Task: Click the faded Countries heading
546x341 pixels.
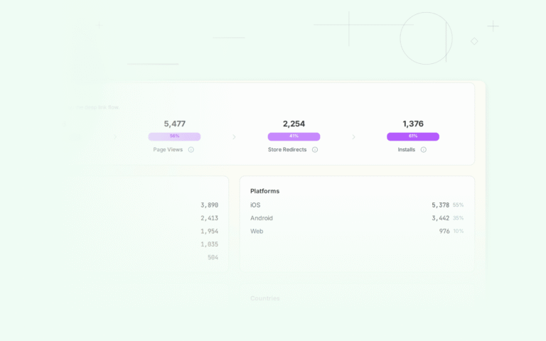Action: click(x=264, y=298)
